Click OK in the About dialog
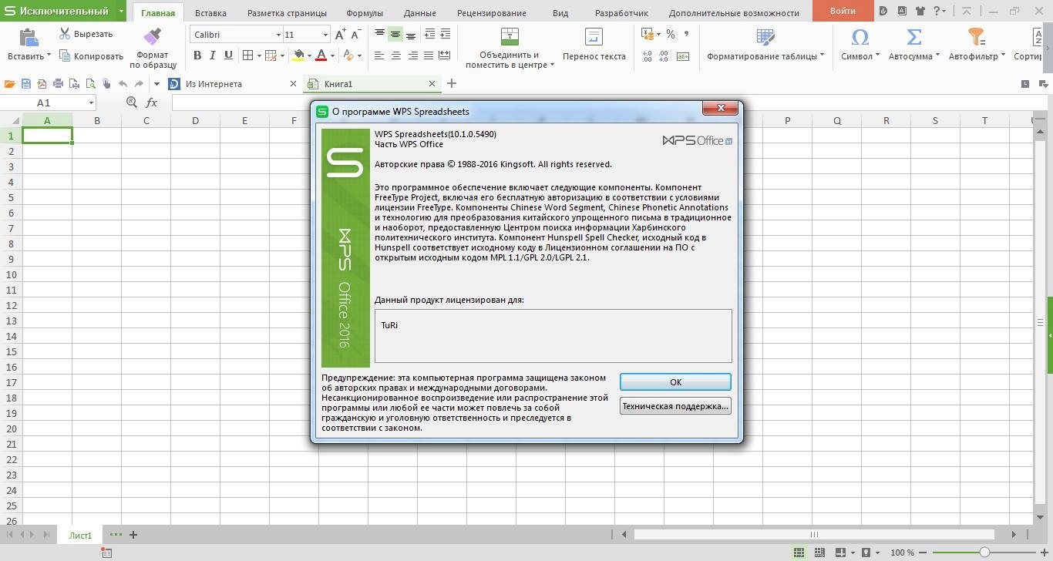The image size is (1053, 561). tap(675, 382)
